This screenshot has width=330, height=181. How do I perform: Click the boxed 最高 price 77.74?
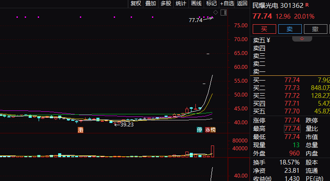[x=292, y=129]
